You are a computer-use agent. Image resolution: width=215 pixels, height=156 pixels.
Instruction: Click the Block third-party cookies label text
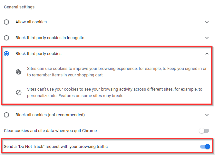[38, 54]
